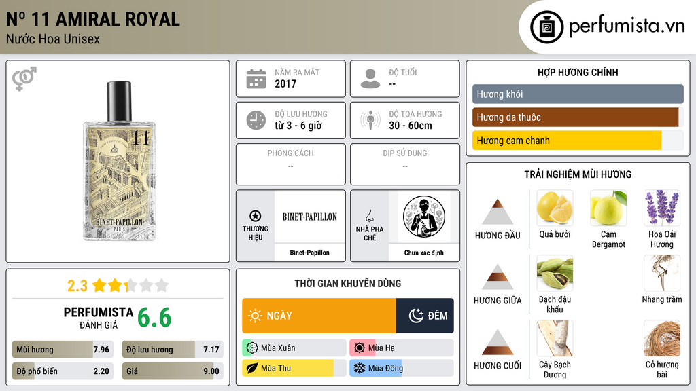Click the person icon beside Độ tuổi

(x=370, y=79)
